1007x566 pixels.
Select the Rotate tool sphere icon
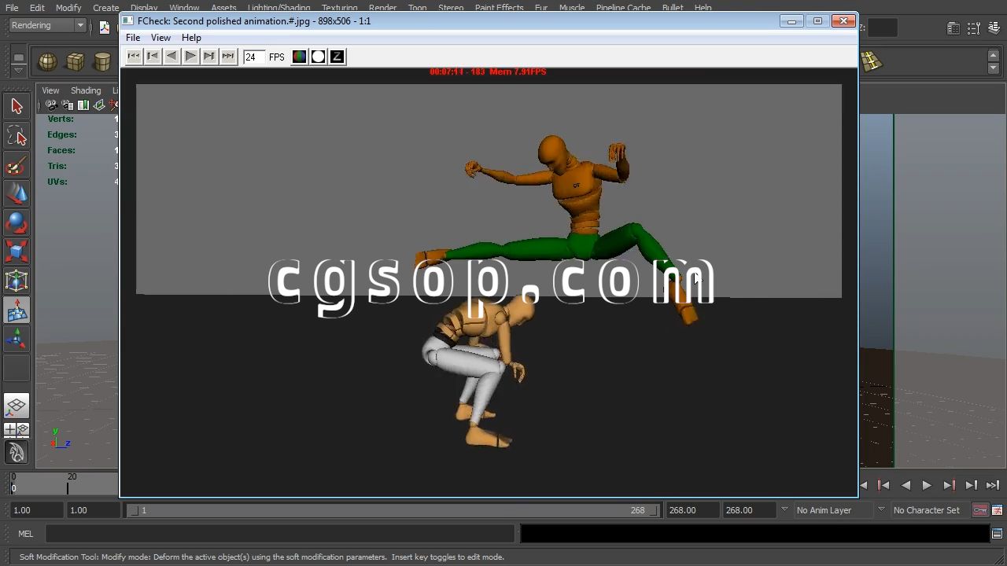tap(17, 222)
